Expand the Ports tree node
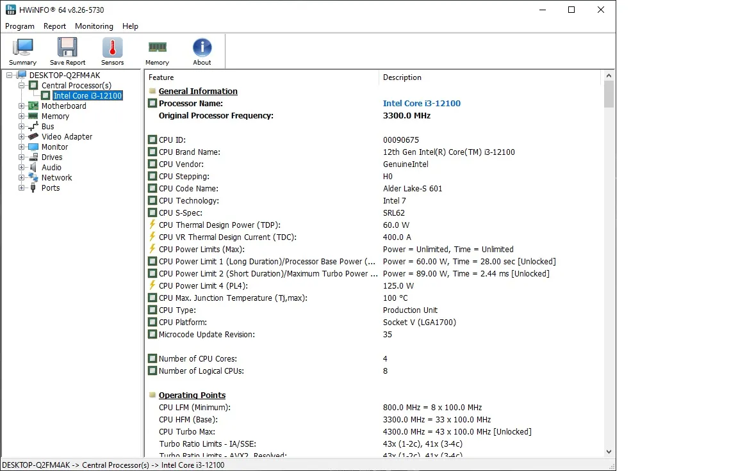This screenshot has width=738, height=471. tap(21, 188)
